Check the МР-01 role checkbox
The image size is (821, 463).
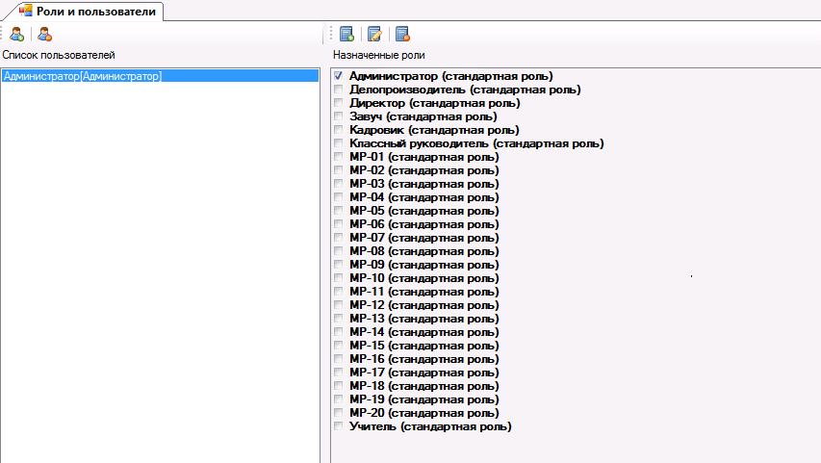tap(338, 157)
